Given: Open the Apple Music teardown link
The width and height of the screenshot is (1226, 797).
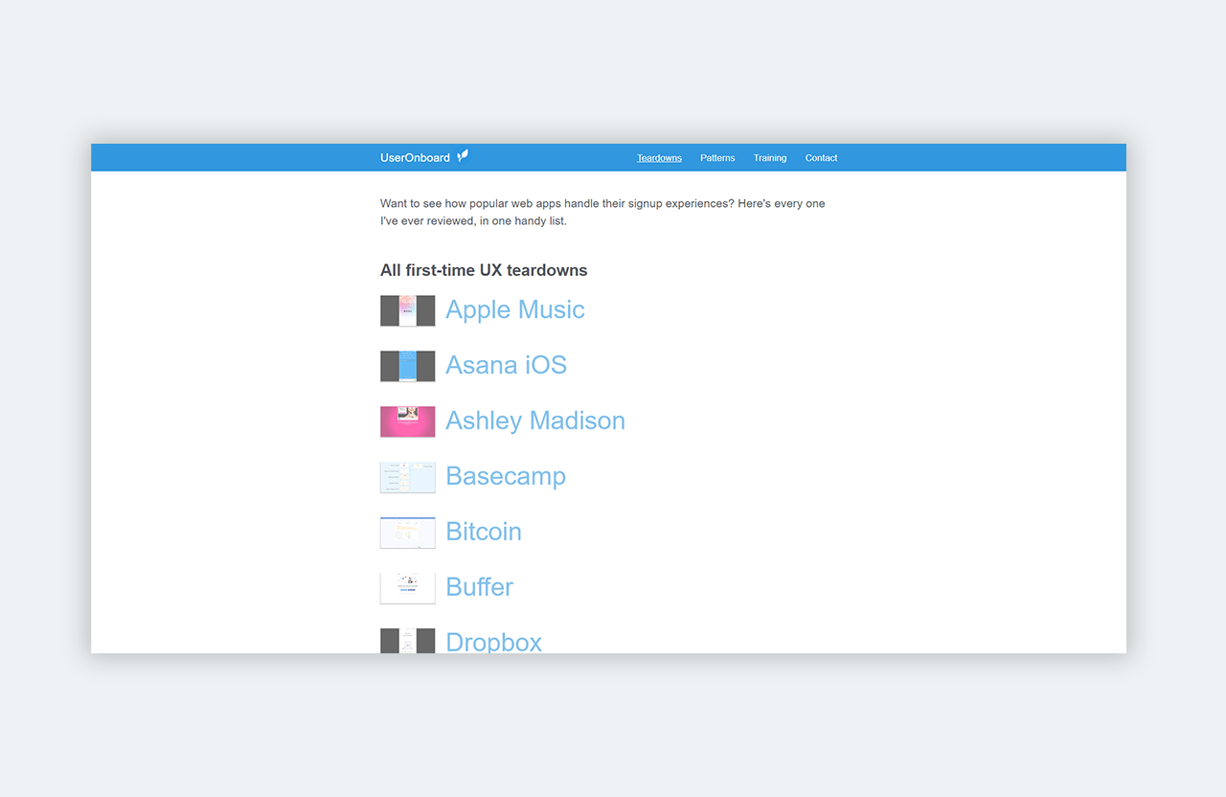Looking at the screenshot, I should pyautogui.click(x=515, y=309).
